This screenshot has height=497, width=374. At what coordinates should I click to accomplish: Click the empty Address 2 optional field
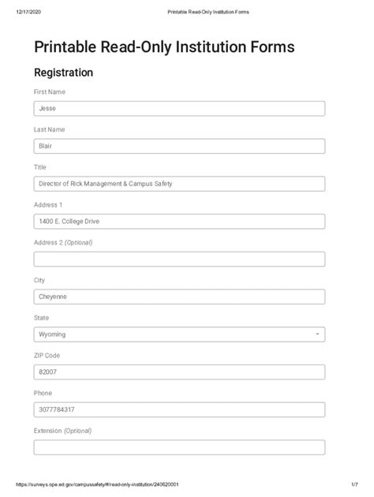click(x=179, y=259)
